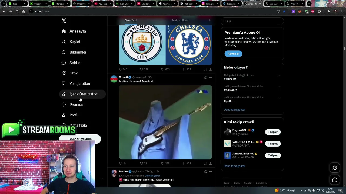Switch to the BotRix browser tab
346x194 pixels.
coord(188,4)
